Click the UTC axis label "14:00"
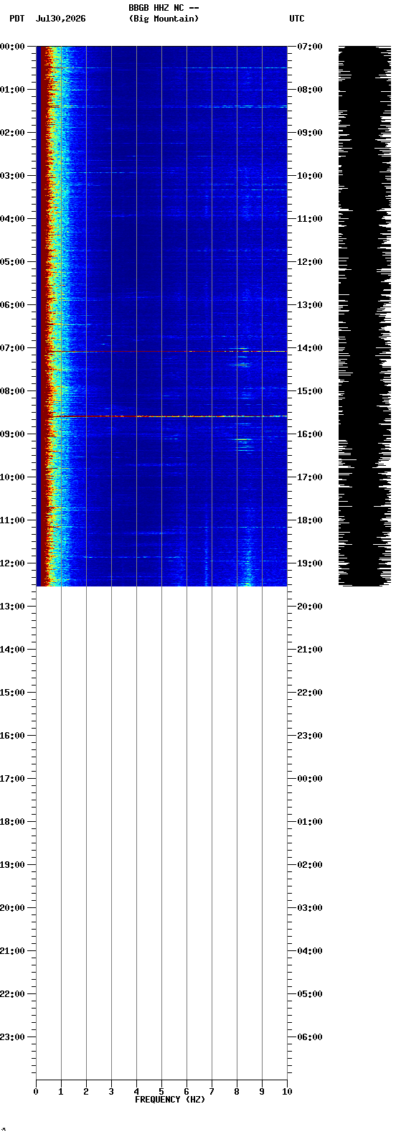This screenshot has height=1137, width=396. coord(309,348)
